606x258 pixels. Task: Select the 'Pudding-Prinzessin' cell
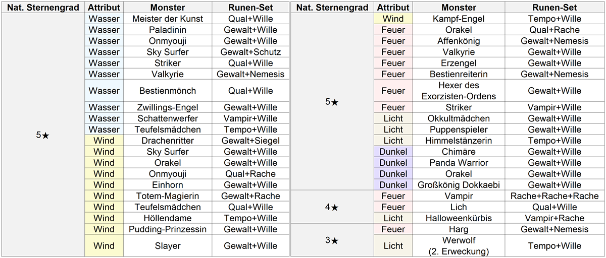click(x=167, y=229)
